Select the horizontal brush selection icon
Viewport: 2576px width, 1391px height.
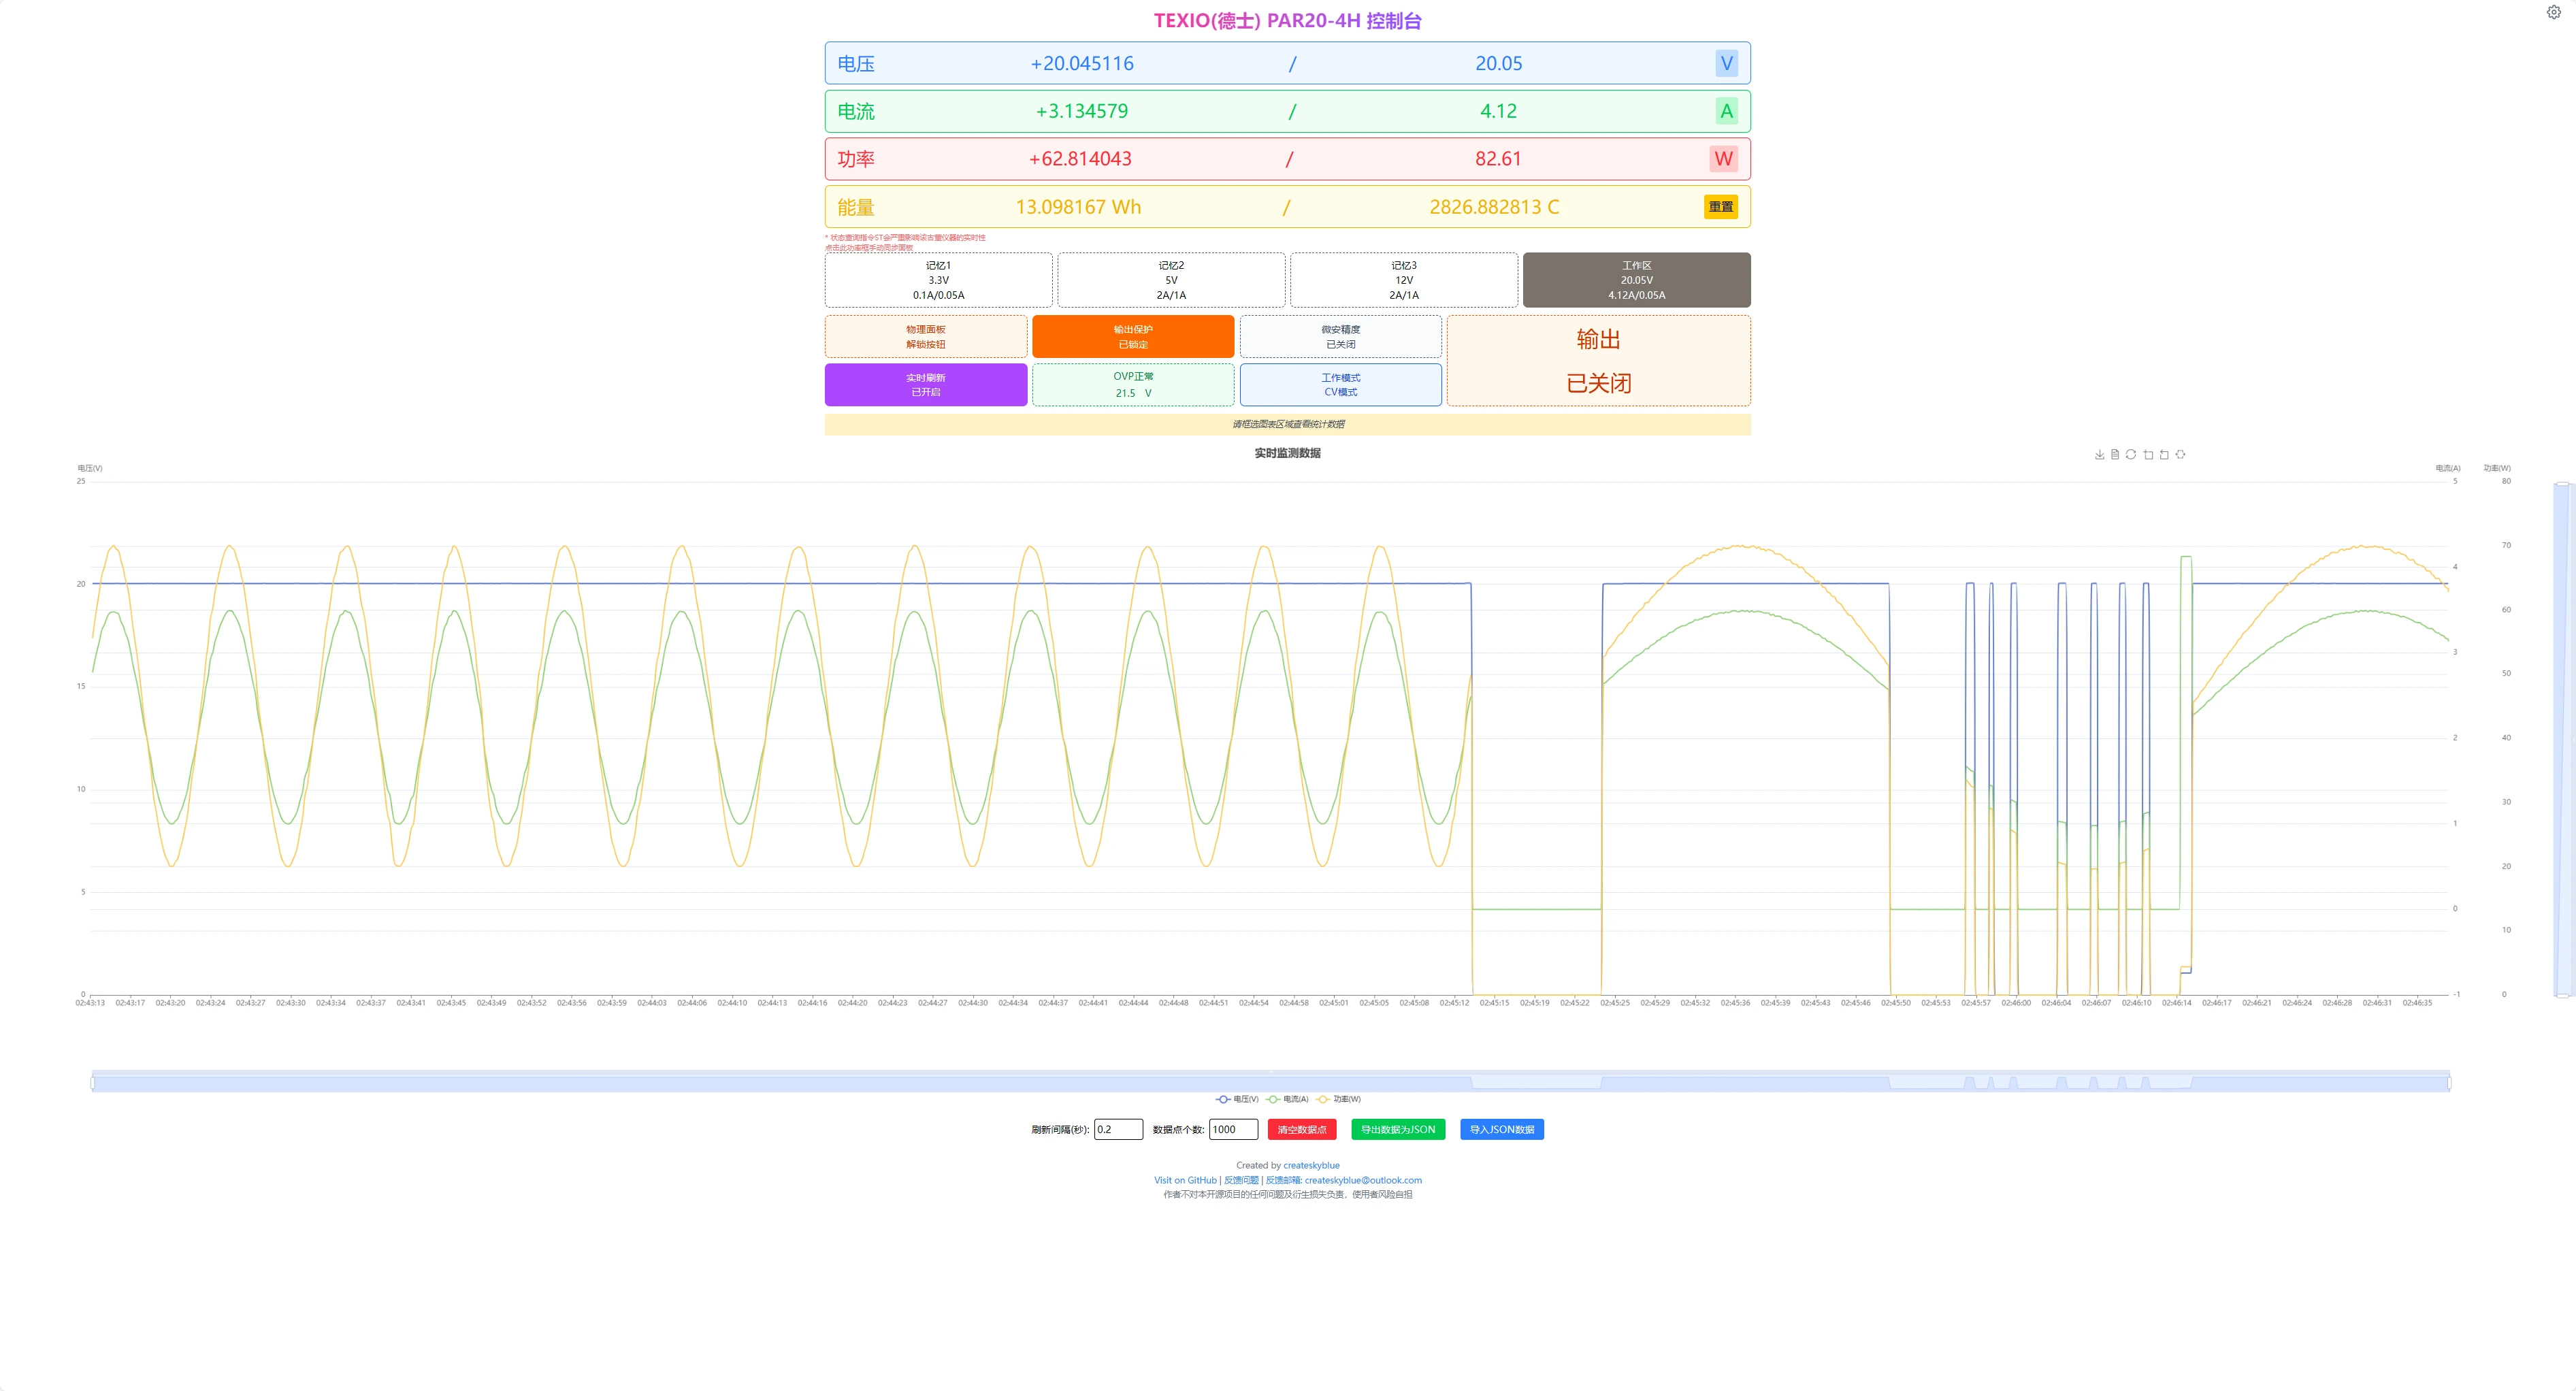click(x=2180, y=455)
